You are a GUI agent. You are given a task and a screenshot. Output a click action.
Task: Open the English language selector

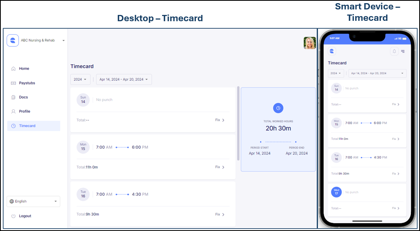point(33,202)
